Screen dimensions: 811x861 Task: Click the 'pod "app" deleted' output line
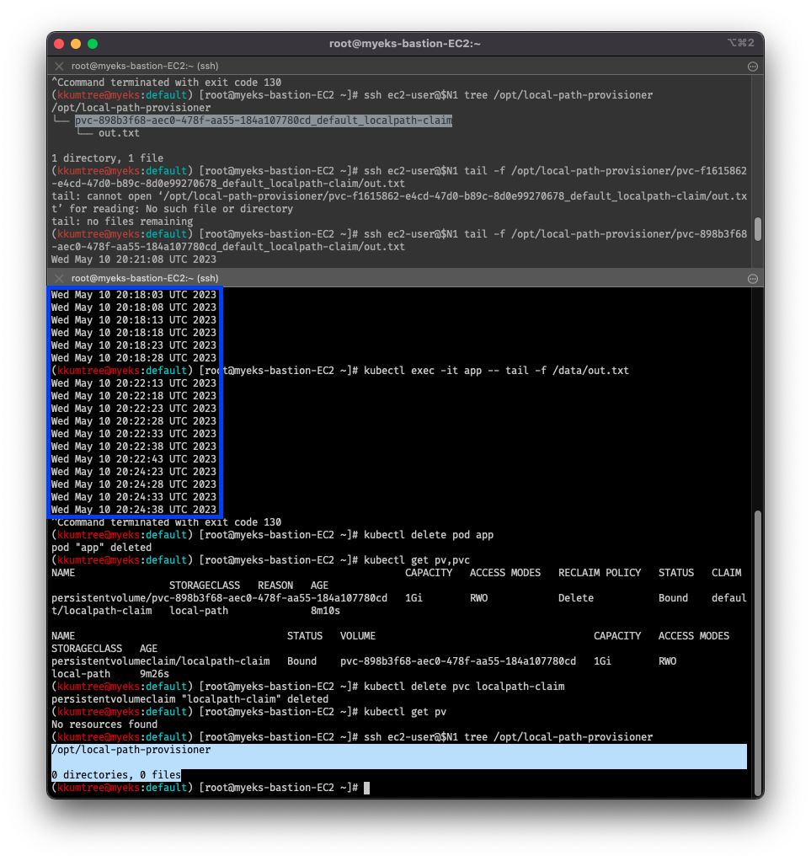point(102,548)
